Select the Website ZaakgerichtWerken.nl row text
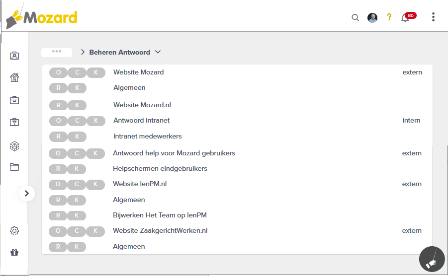448x276 pixels. point(160,231)
